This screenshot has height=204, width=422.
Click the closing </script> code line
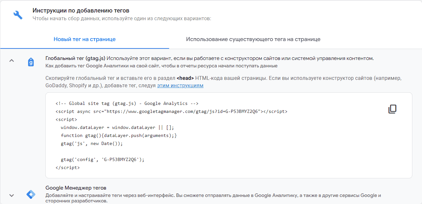(x=68, y=167)
